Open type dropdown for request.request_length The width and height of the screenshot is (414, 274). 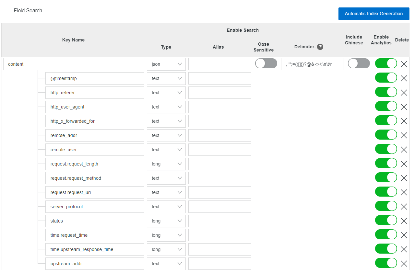coord(166,164)
